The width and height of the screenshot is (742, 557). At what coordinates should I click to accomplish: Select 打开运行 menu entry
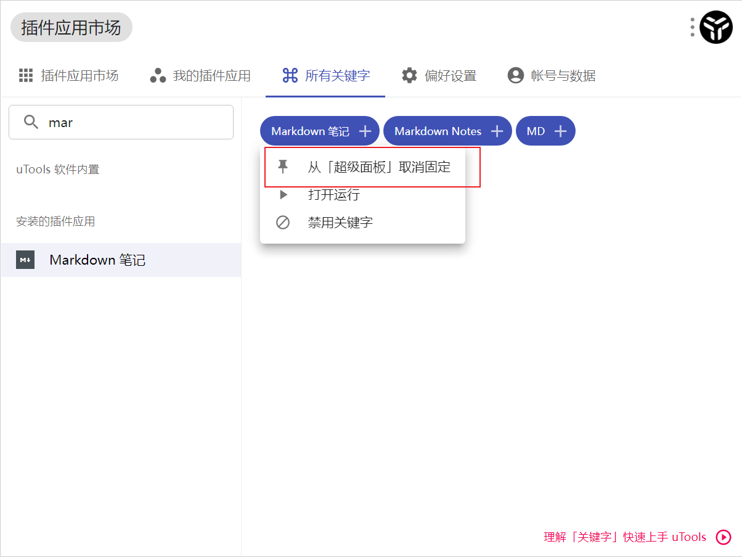coord(362,195)
